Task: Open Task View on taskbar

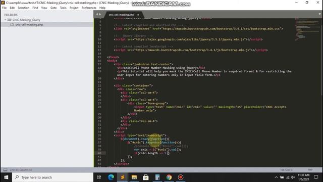Action: [x=99, y=177]
